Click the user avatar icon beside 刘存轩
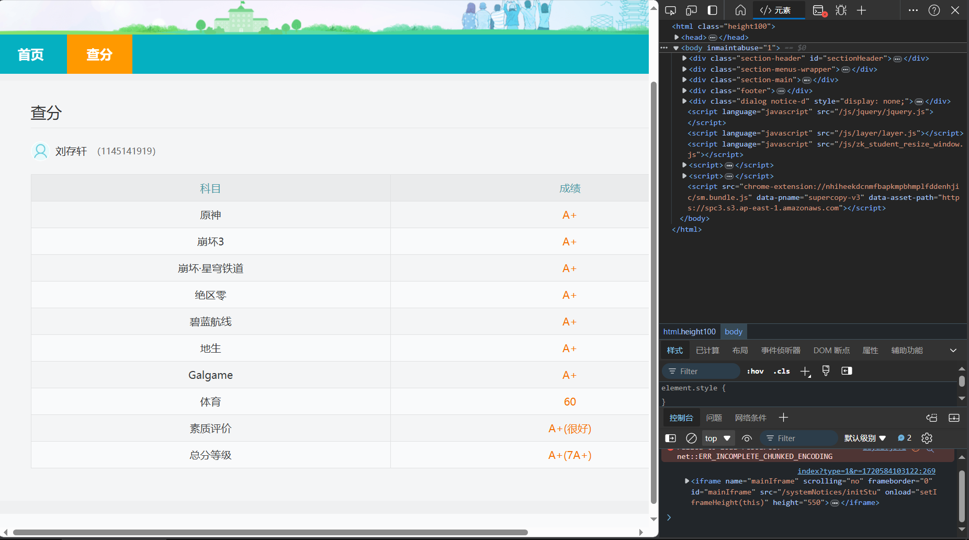 coord(40,151)
